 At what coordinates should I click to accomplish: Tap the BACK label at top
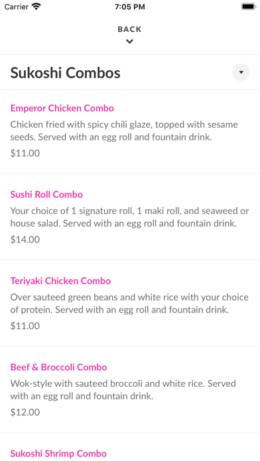point(129,29)
